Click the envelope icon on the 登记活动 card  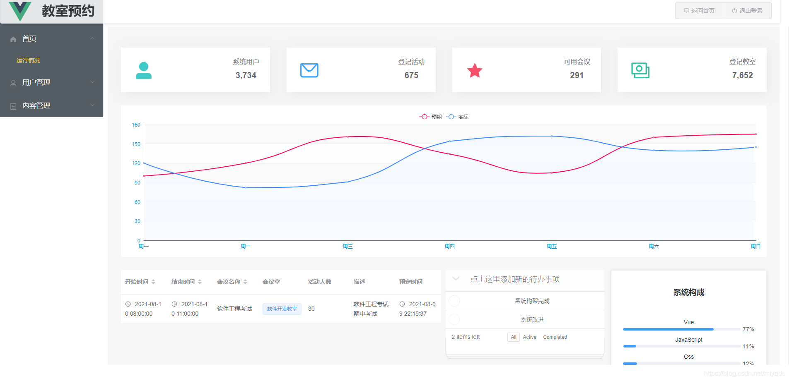click(309, 70)
